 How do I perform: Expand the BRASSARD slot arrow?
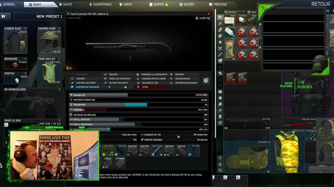point(26,59)
